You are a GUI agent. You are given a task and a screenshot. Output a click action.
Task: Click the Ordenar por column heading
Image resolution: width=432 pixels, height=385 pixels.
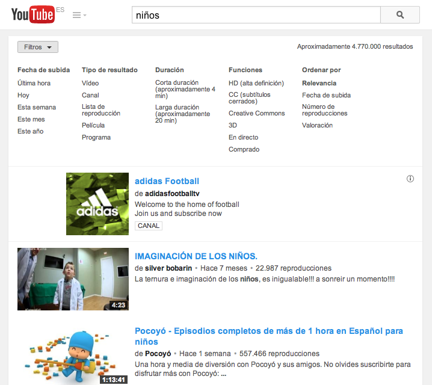point(321,70)
